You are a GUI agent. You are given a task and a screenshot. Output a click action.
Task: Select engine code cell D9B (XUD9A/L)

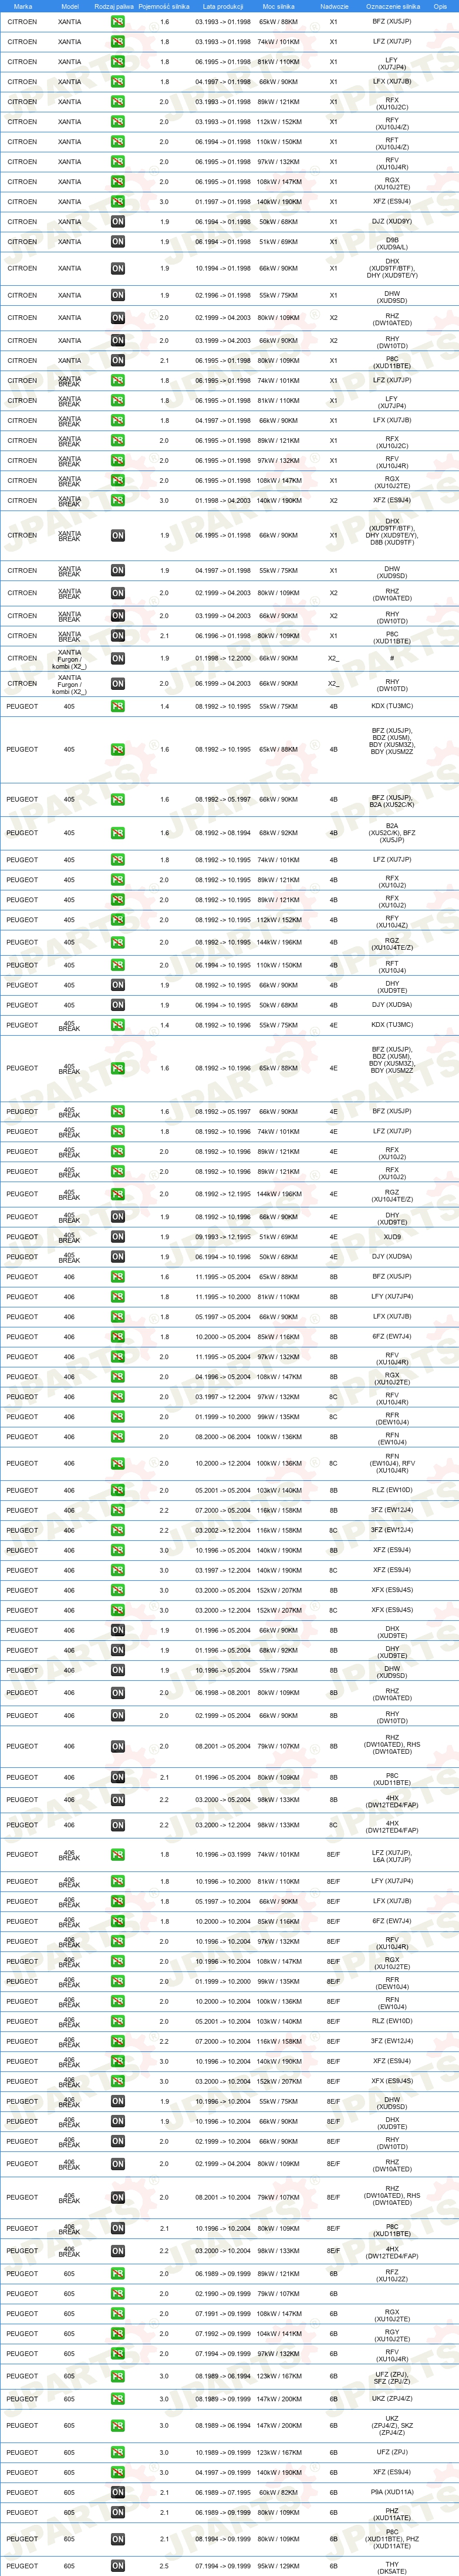point(392,243)
